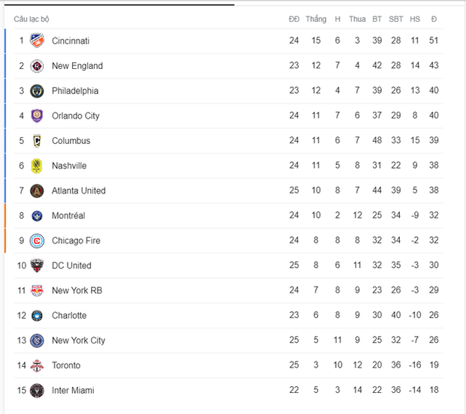This screenshot has width=466, height=414.
Task: Select the Nashville club badge
Action: coord(37,166)
